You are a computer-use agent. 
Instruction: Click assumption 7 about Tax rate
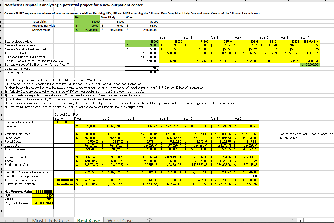[x=74, y=107]
